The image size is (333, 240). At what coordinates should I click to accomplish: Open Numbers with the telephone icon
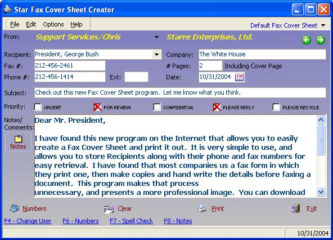coord(15,208)
